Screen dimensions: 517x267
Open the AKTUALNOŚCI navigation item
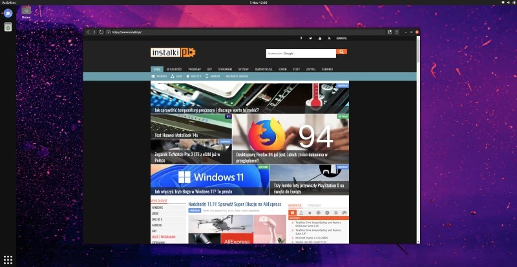174,70
